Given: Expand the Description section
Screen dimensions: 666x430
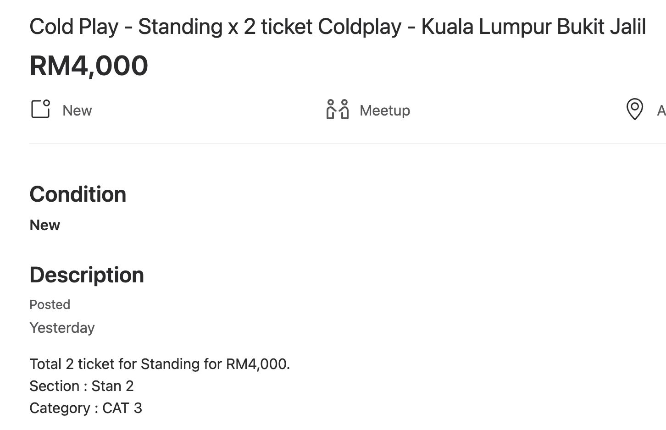Looking at the screenshot, I should point(87,275).
